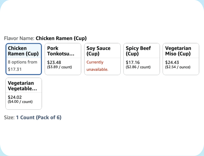Viewport: 204px width, 156px height.
Task: Click the $24.43 Vegetarian Miso price
Action: coord(172,62)
